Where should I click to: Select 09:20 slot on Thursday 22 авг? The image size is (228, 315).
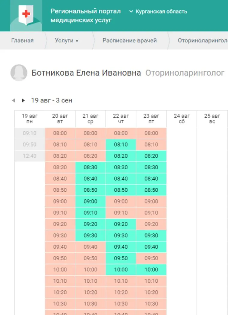[121, 224]
